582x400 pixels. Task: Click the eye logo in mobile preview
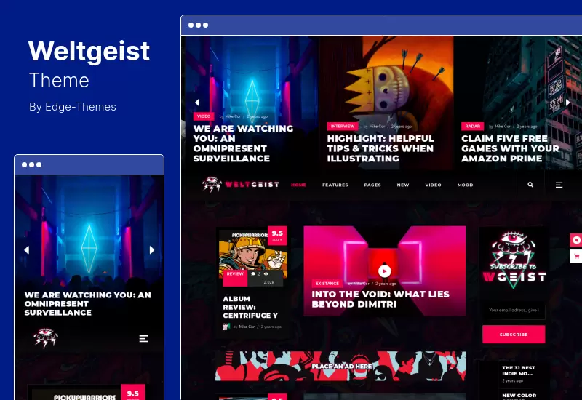(x=45, y=338)
